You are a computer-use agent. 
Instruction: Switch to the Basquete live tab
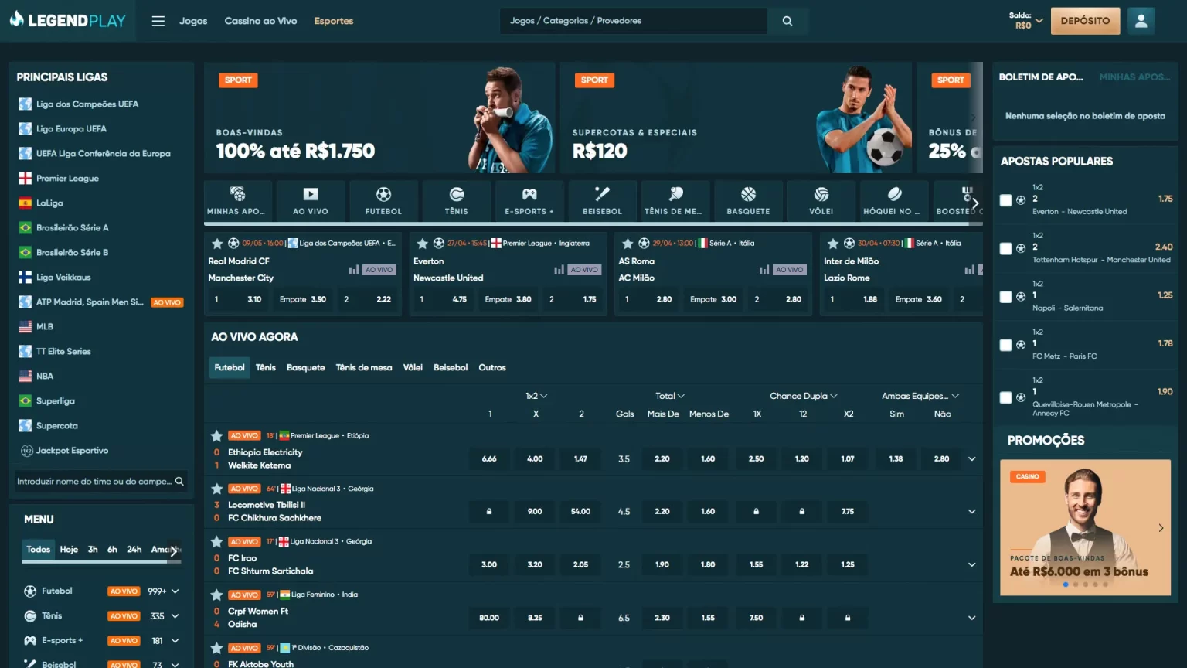point(306,368)
